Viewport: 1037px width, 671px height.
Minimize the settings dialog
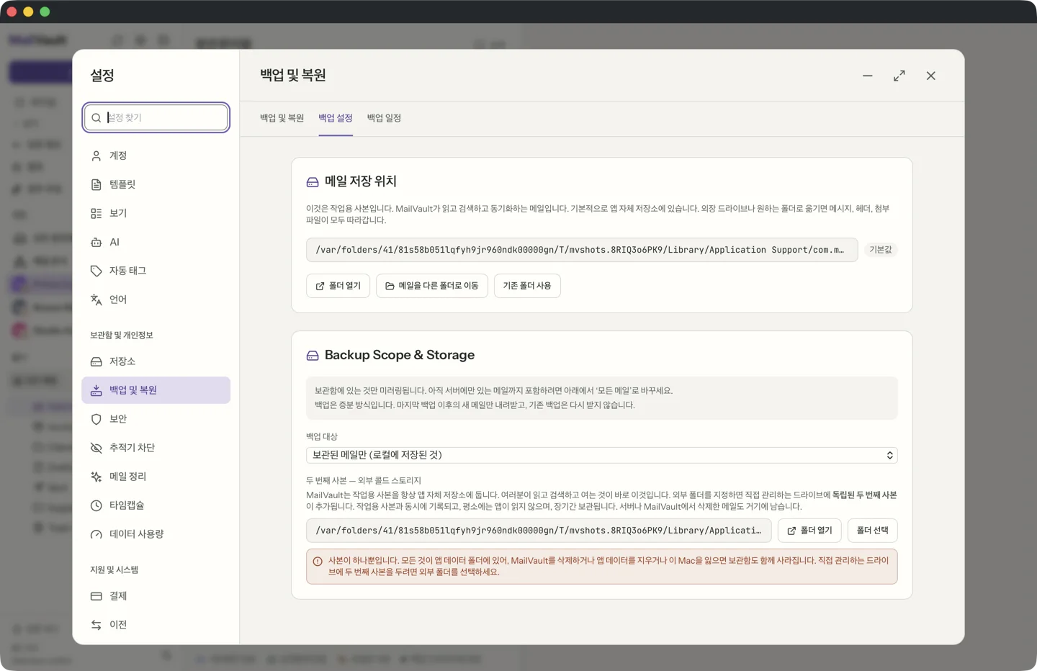tap(868, 76)
